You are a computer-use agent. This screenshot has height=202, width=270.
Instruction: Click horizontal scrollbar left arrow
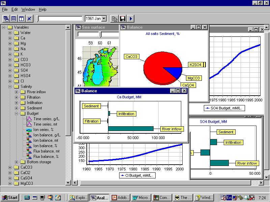75,182
